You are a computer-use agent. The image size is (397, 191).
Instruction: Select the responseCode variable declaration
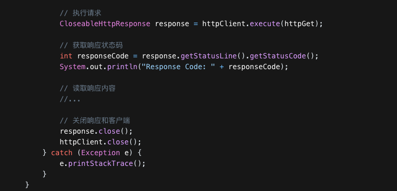[x=103, y=56]
